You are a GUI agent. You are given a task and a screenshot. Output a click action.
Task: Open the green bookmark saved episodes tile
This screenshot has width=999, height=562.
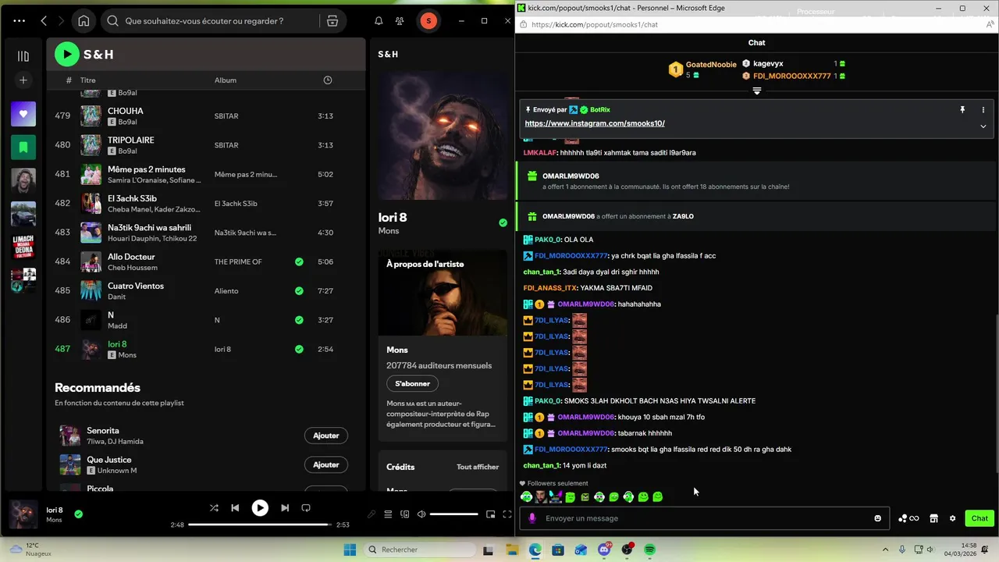[23, 147]
